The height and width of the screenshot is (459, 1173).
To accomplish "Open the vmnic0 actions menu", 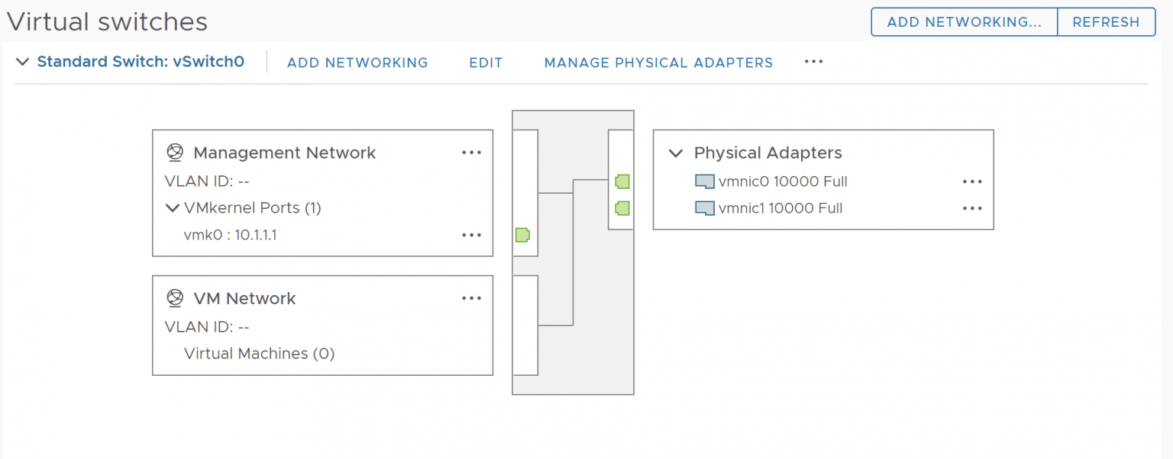I will (x=971, y=181).
